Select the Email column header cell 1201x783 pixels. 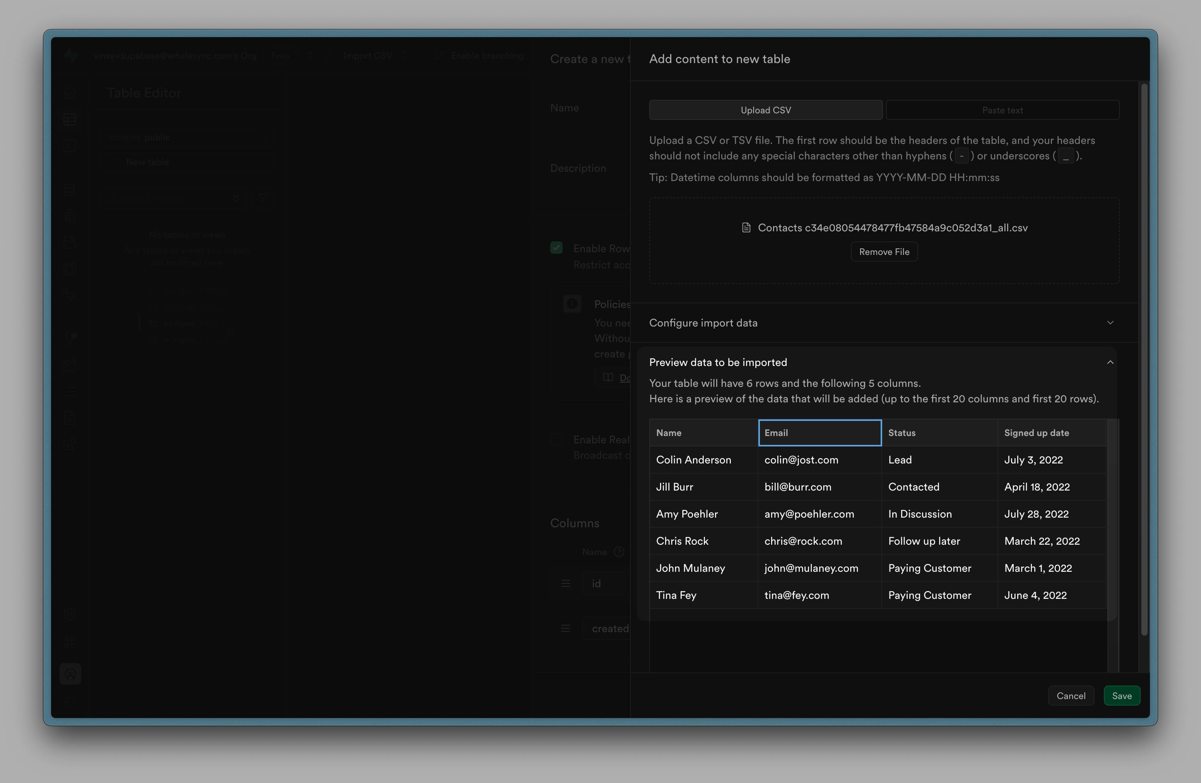[819, 433]
